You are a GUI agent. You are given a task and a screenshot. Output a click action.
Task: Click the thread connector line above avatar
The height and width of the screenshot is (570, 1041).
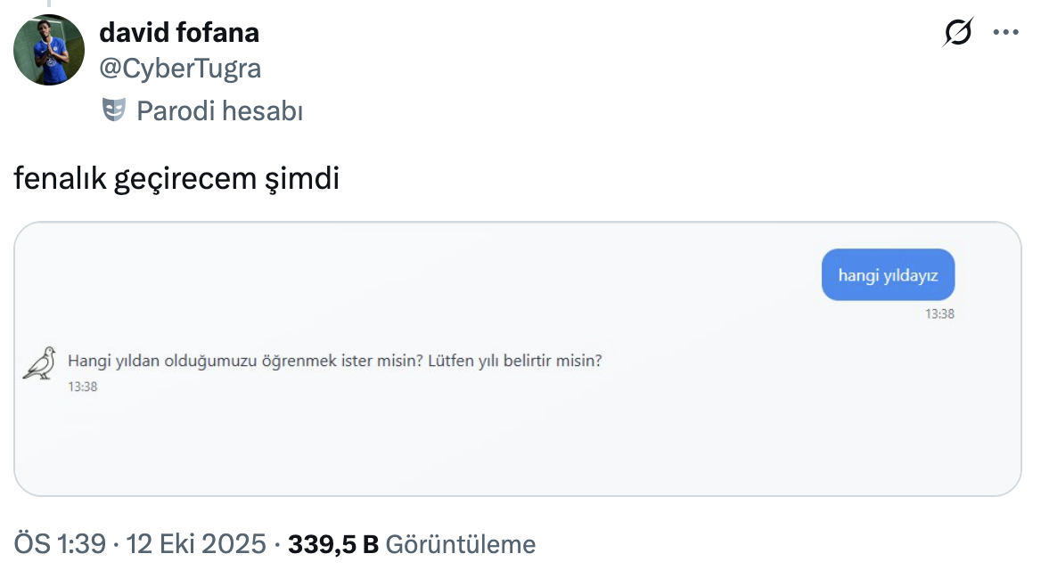pyautogui.click(x=49, y=4)
